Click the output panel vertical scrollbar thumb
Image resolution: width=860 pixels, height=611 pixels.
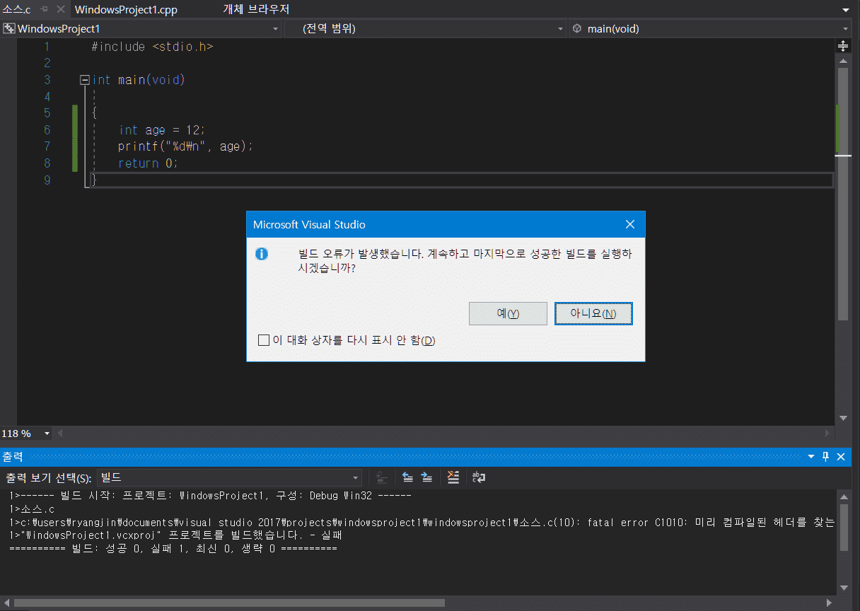(843, 527)
